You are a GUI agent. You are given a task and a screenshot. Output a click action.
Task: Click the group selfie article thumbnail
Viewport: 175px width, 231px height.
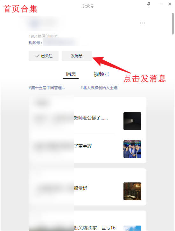click(x=132, y=149)
